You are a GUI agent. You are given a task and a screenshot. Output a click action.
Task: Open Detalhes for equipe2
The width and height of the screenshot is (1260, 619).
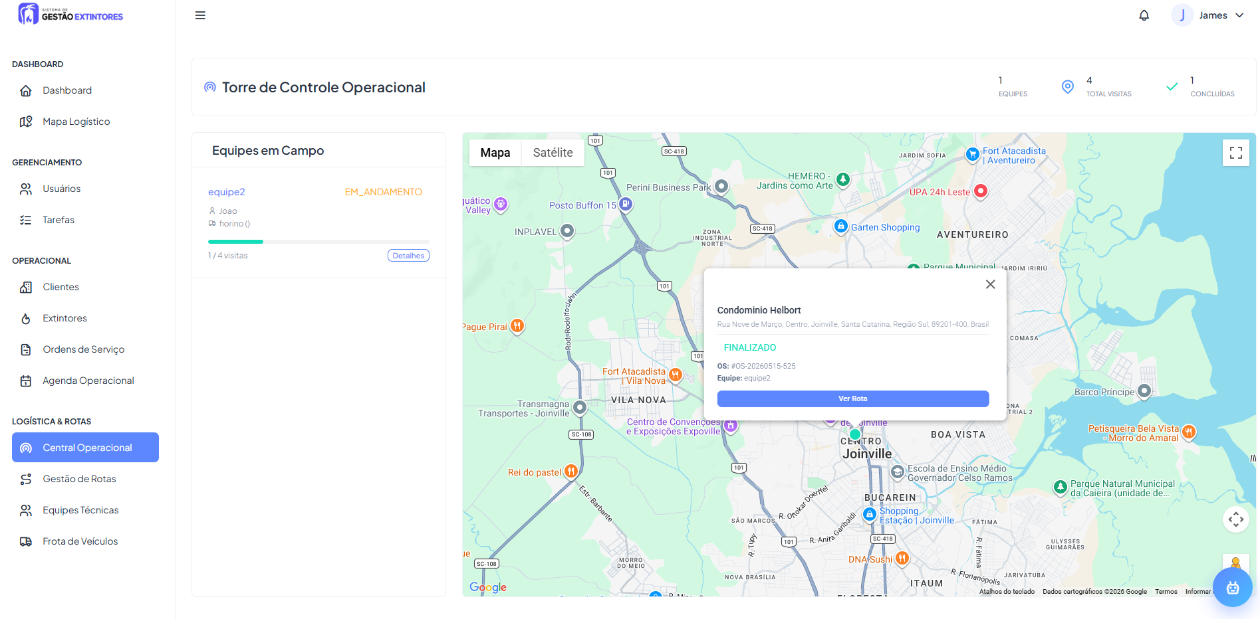point(408,256)
